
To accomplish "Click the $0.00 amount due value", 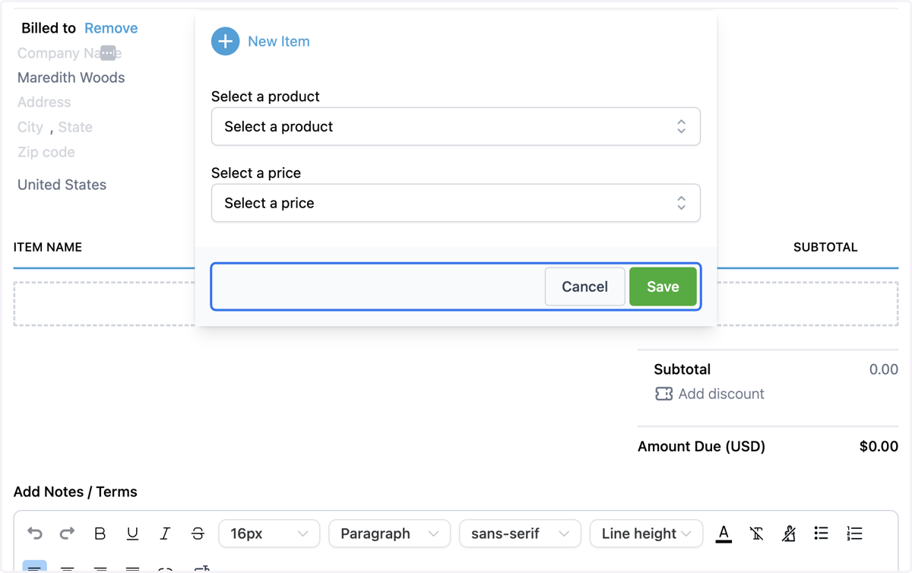I will click(x=879, y=446).
